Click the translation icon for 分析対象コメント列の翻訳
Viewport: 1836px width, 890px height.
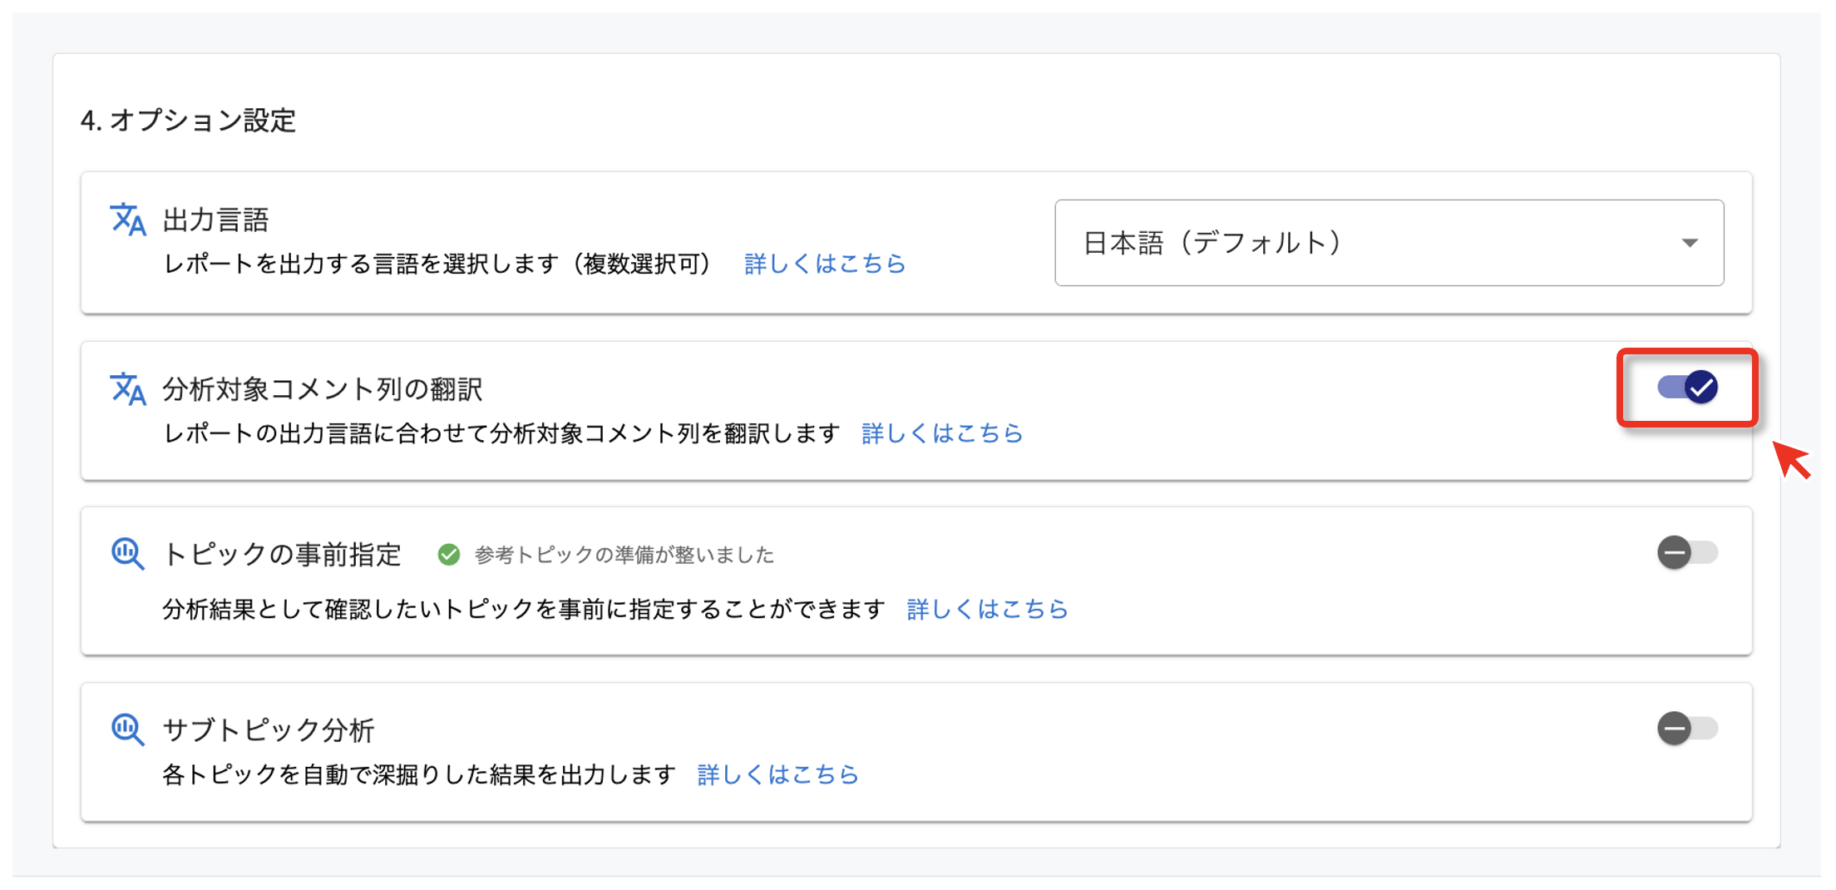coord(126,388)
